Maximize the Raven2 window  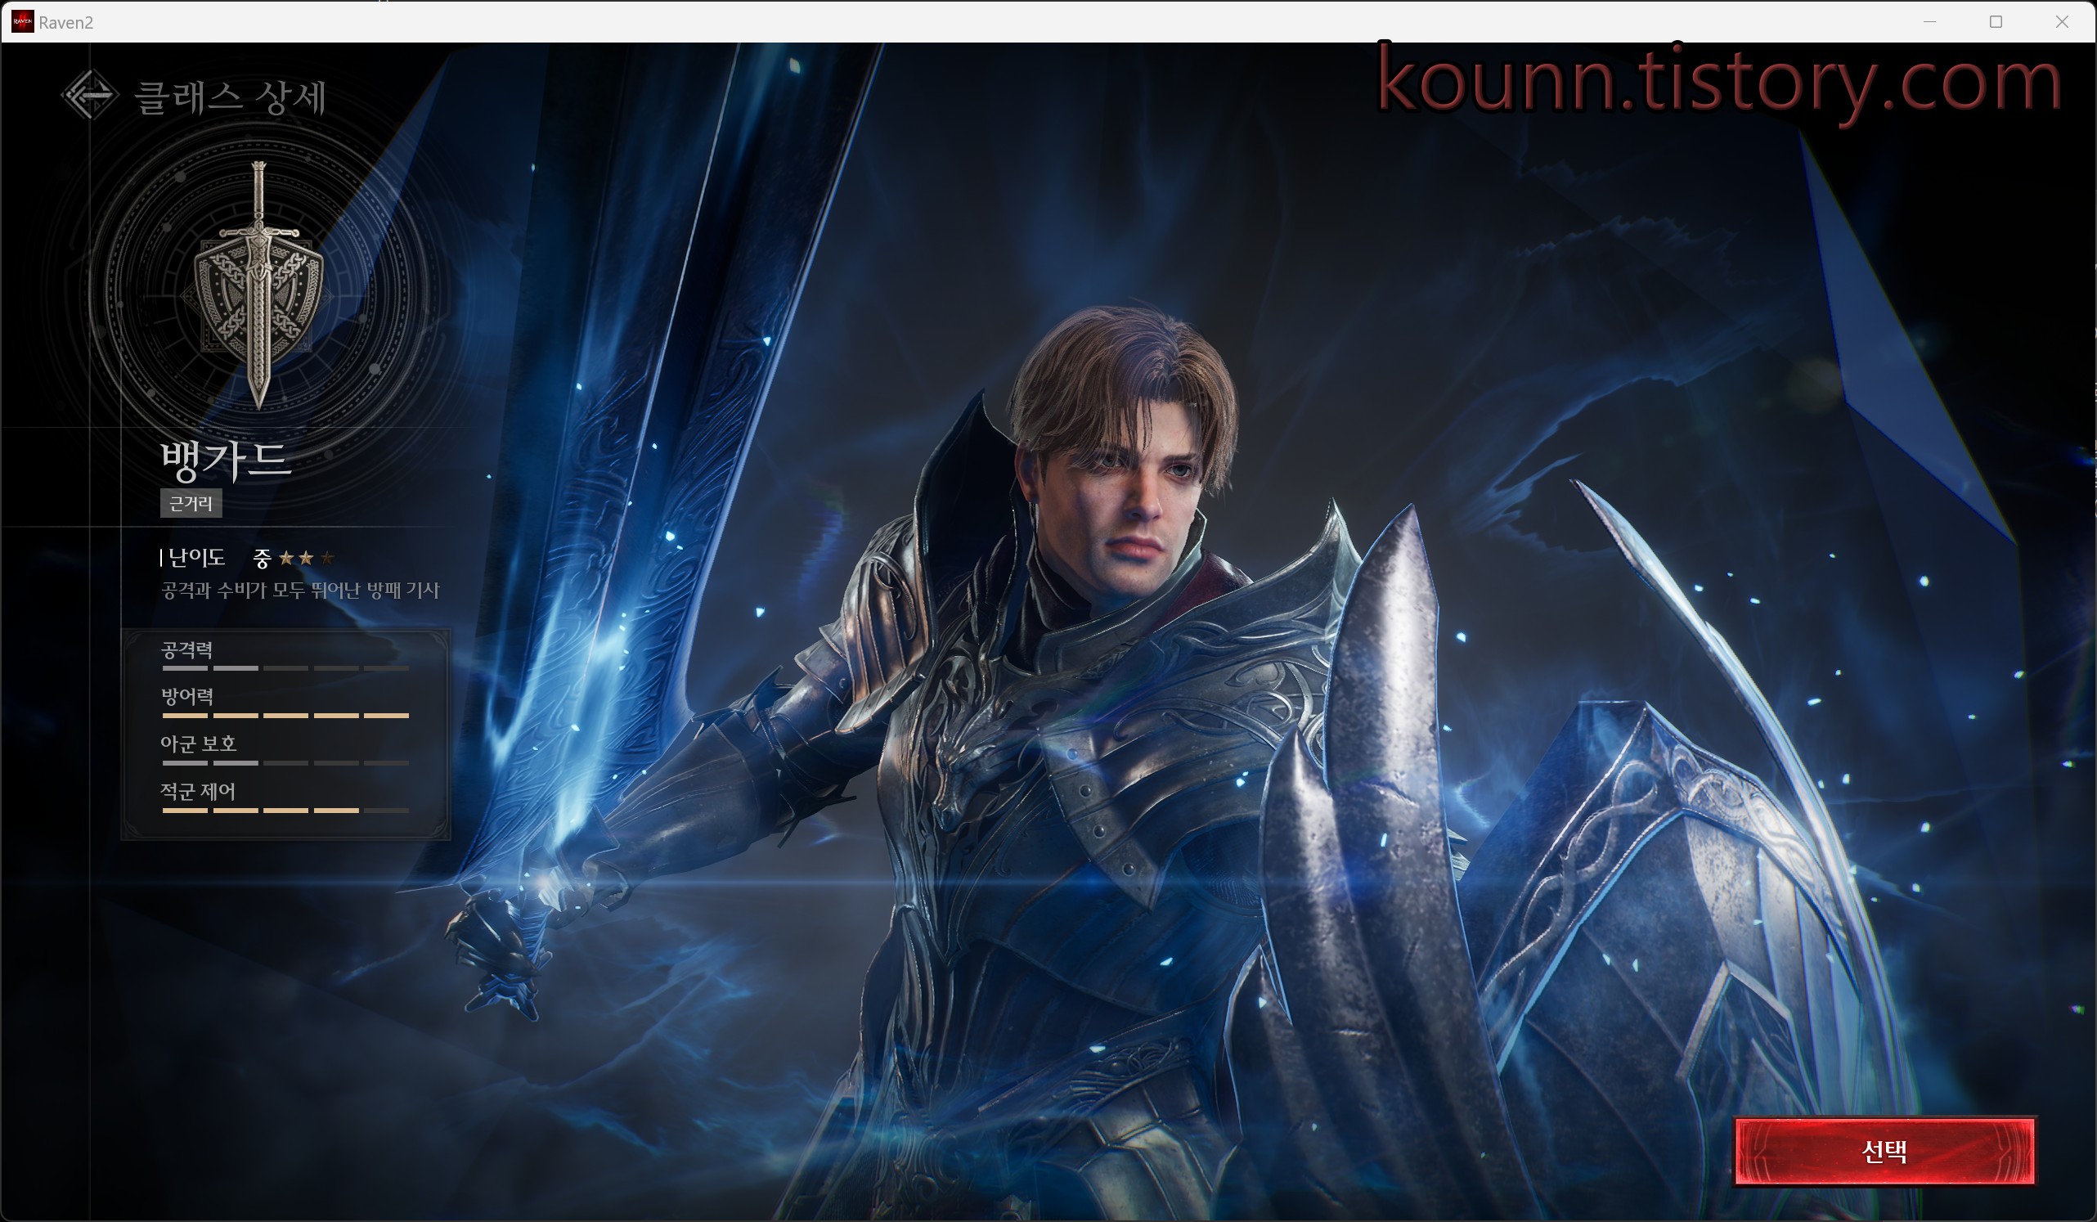pyautogui.click(x=1996, y=21)
